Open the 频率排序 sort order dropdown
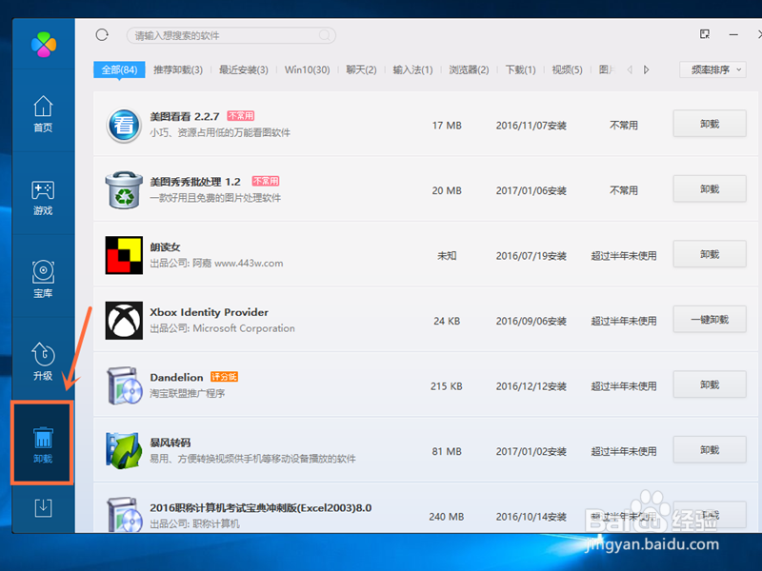Viewport: 762px width, 571px height. 711,69
